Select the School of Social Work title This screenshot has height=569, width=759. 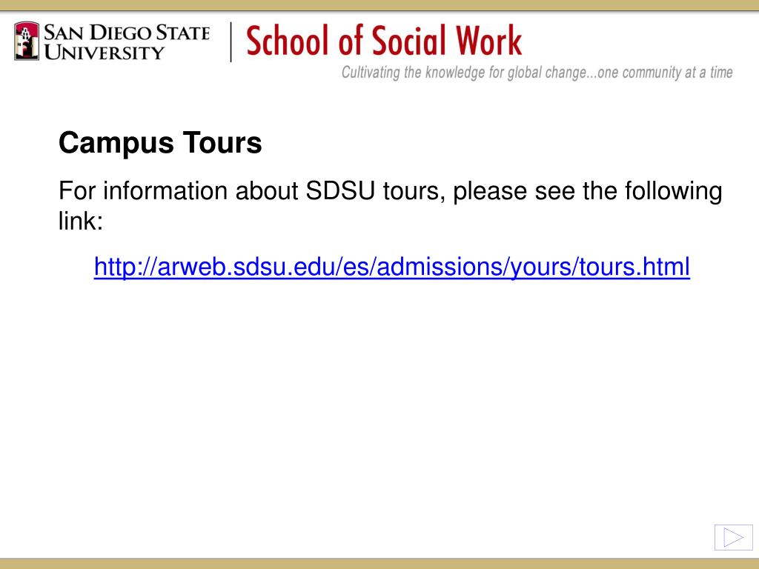coord(384,41)
